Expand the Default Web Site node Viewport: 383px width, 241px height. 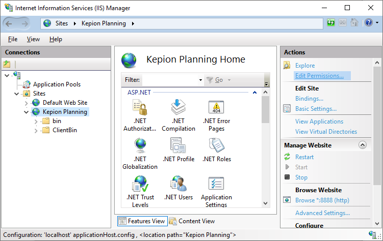point(27,103)
